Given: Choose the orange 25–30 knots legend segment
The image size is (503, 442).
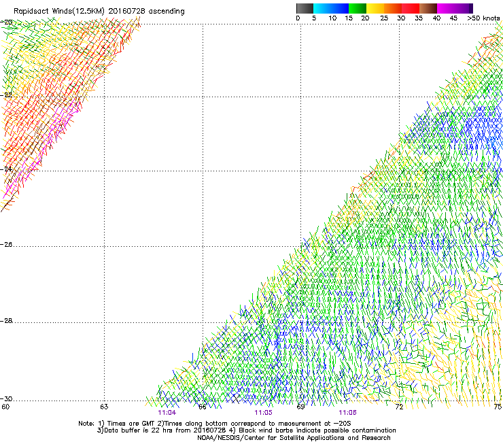Looking at the screenshot, I should tap(393, 8).
